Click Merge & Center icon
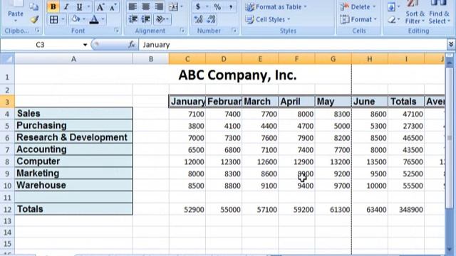The image size is (456, 256). pyautogui.click(x=174, y=6)
